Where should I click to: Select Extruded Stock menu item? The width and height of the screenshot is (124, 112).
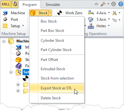(57, 69)
